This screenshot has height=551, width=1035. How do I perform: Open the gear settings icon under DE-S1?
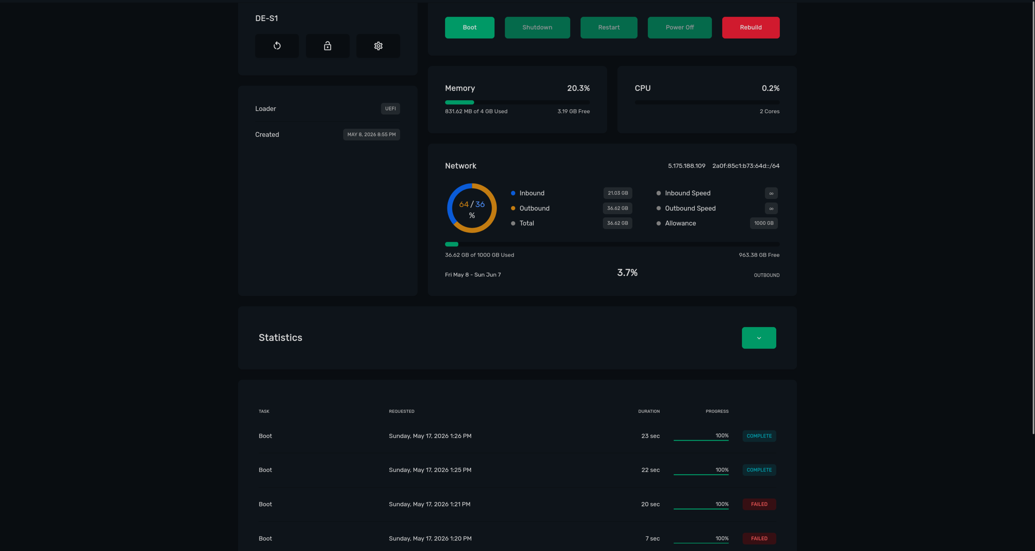[x=378, y=46]
